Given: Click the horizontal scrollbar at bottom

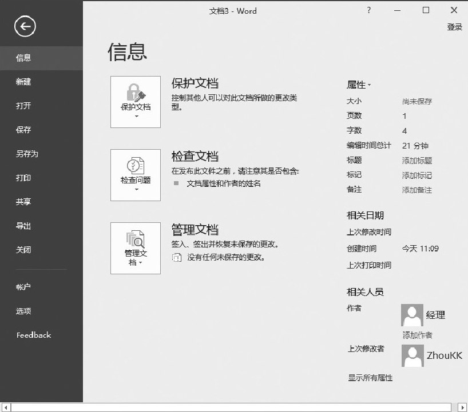Looking at the screenshot, I should pos(233,407).
